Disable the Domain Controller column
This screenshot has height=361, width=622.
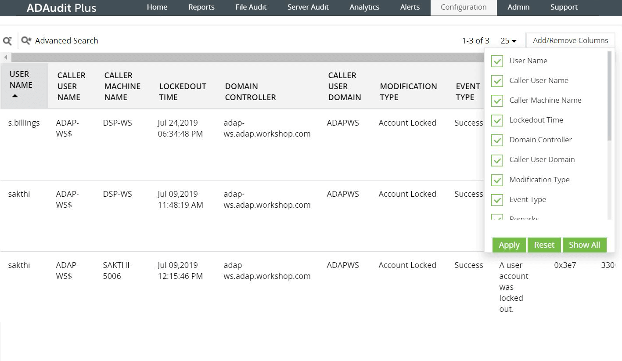pos(496,140)
